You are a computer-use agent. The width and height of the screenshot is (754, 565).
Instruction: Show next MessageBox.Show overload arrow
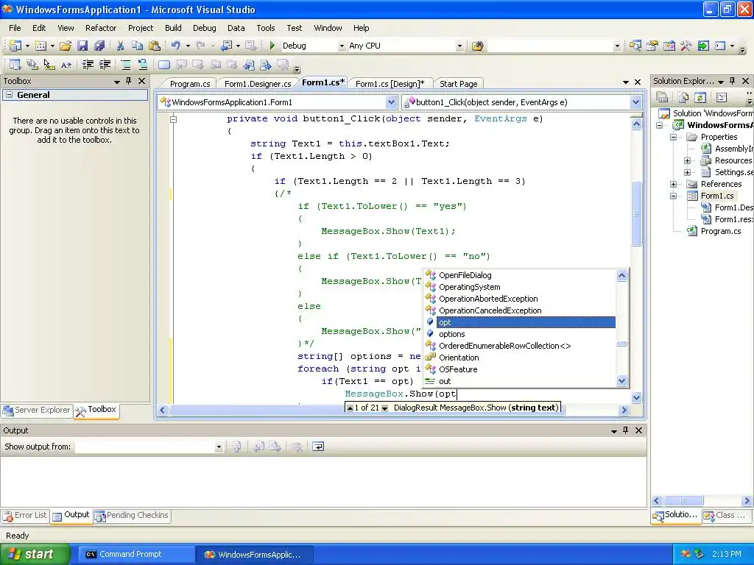[x=384, y=408]
